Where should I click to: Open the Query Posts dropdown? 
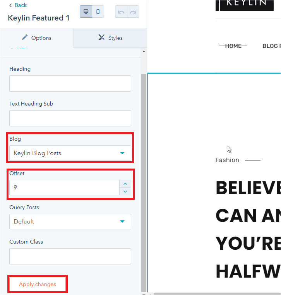pyautogui.click(x=70, y=222)
